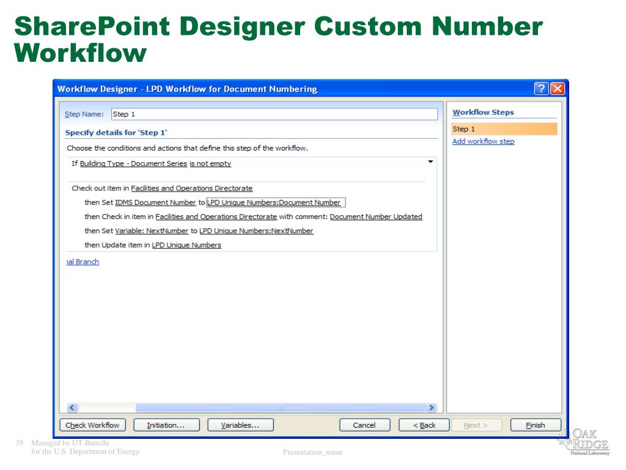Click the 'is not empty' condition link
This screenshot has height=470, width=626.
point(210,163)
